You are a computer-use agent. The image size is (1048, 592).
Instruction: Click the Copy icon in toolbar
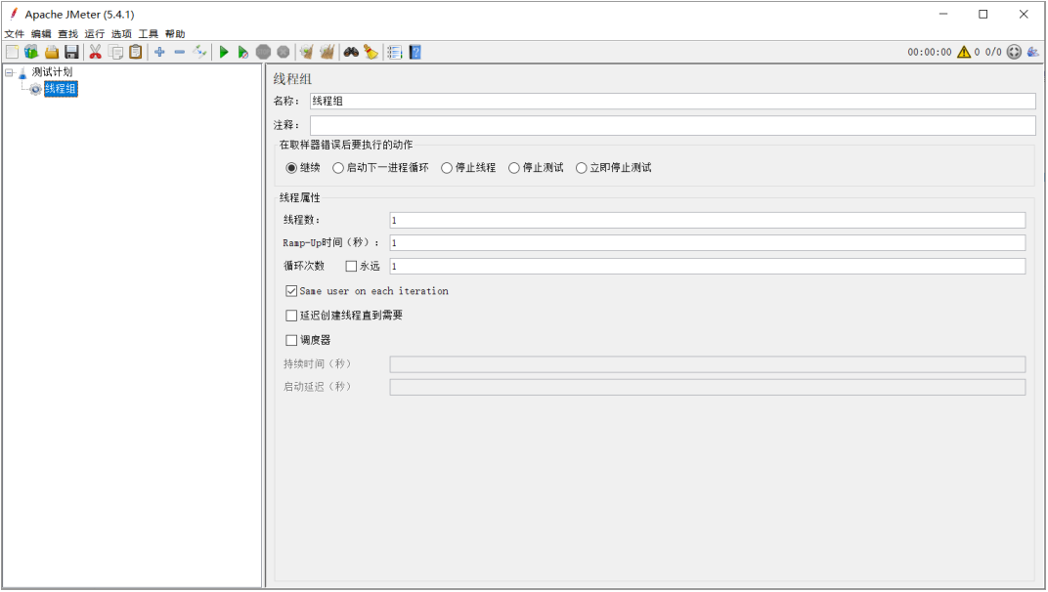115,52
